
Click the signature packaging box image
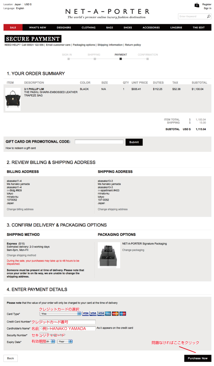(109, 255)
